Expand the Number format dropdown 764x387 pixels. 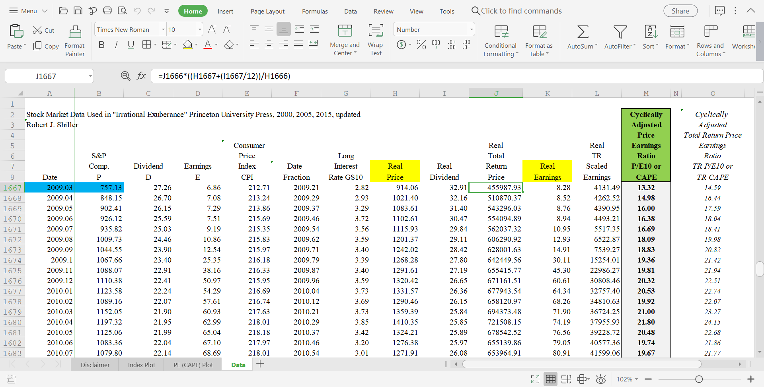pos(472,29)
